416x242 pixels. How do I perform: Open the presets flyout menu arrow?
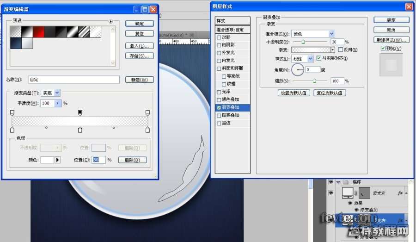(x=110, y=22)
